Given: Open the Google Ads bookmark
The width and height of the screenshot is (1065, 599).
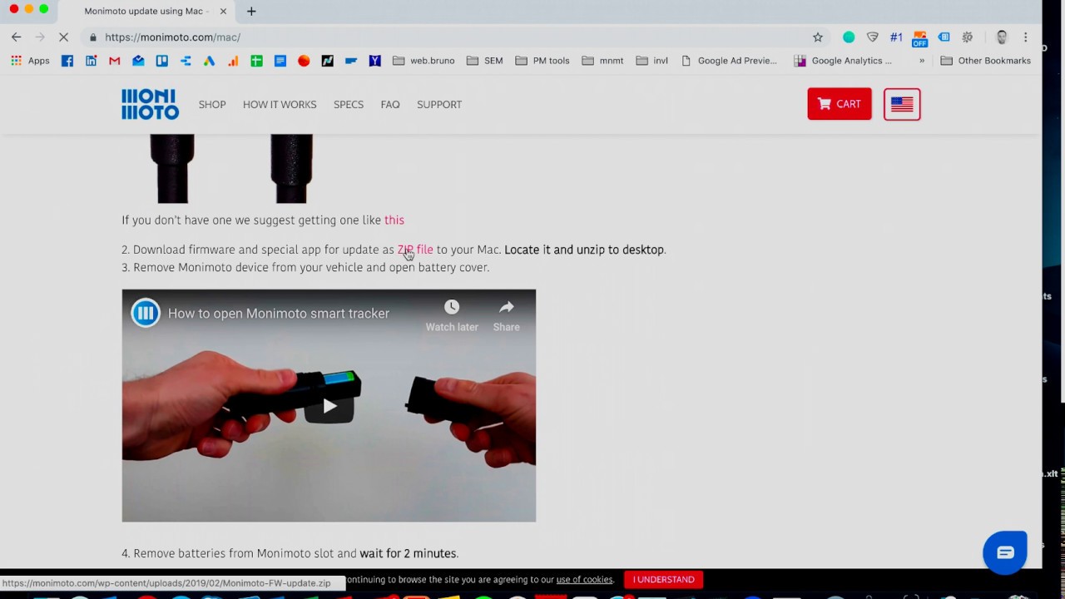Looking at the screenshot, I should click(209, 61).
